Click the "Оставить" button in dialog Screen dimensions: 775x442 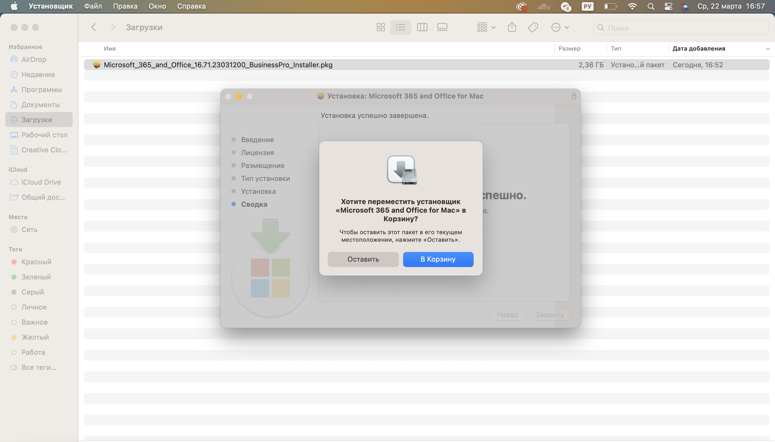click(363, 259)
